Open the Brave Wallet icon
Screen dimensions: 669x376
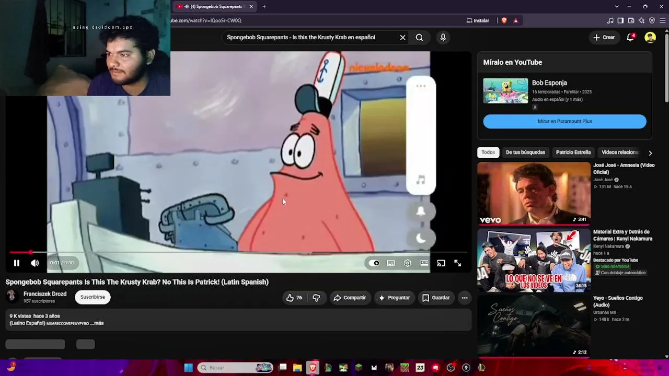631,21
